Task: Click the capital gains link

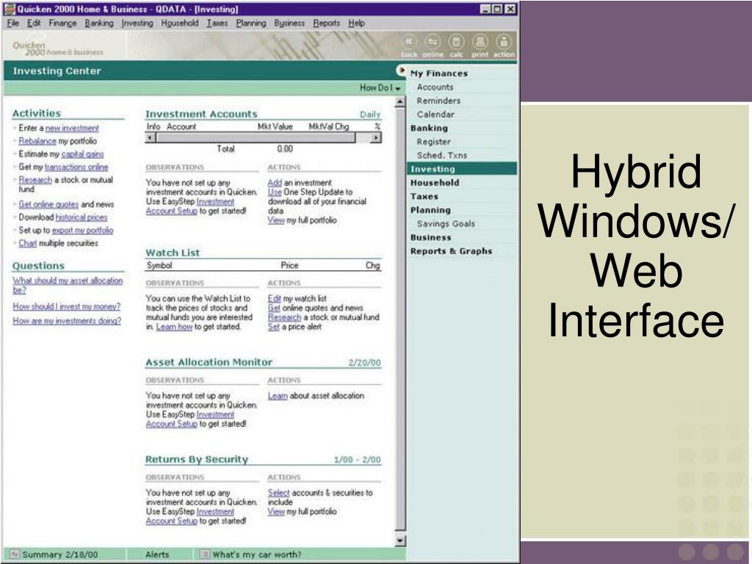Action: [82, 154]
